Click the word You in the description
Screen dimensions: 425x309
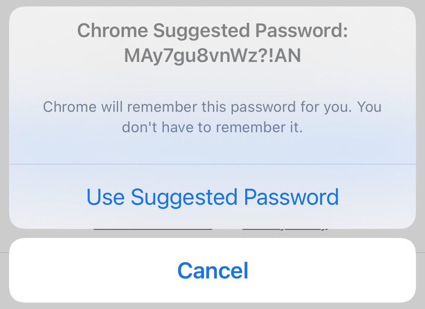coord(369,107)
